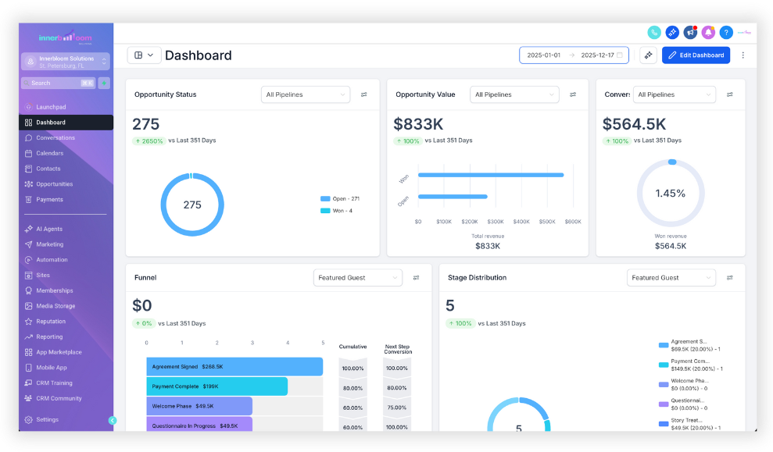Viewport: 773px width, 452px height.
Task: Open Opportunity Status widget filter settings icon
Action: pos(363,94)
